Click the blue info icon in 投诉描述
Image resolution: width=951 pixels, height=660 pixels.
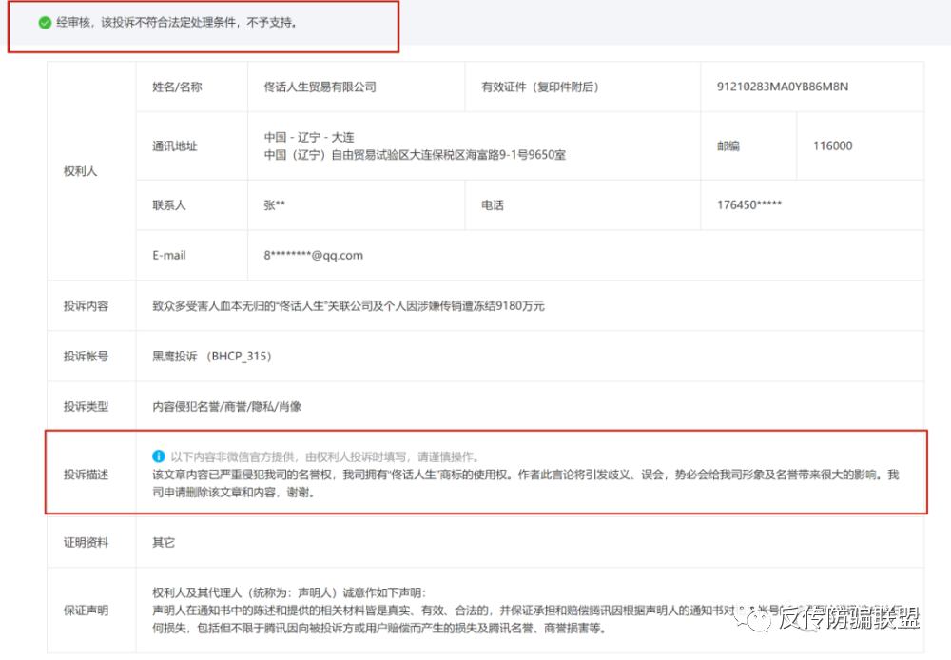(158, 456)
